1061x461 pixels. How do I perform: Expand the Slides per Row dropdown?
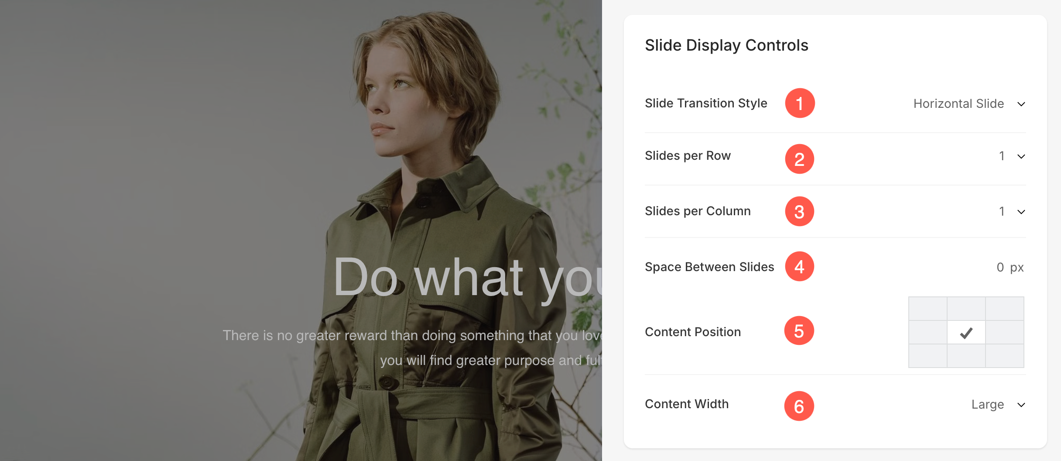[x=1012, y=156]
